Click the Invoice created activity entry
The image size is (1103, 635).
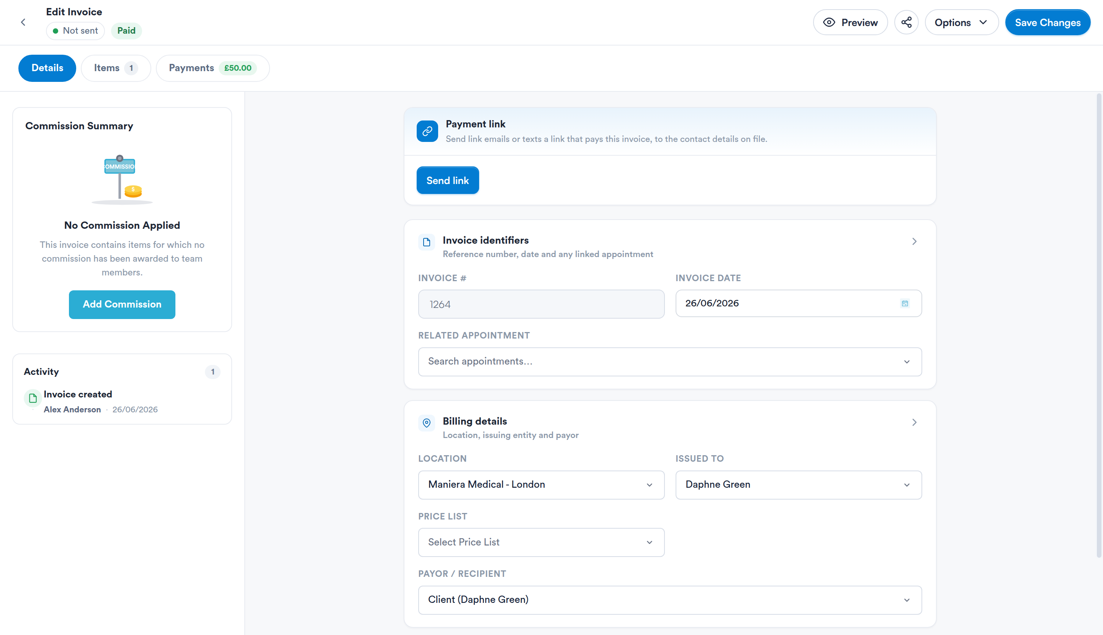coord(122,401)
